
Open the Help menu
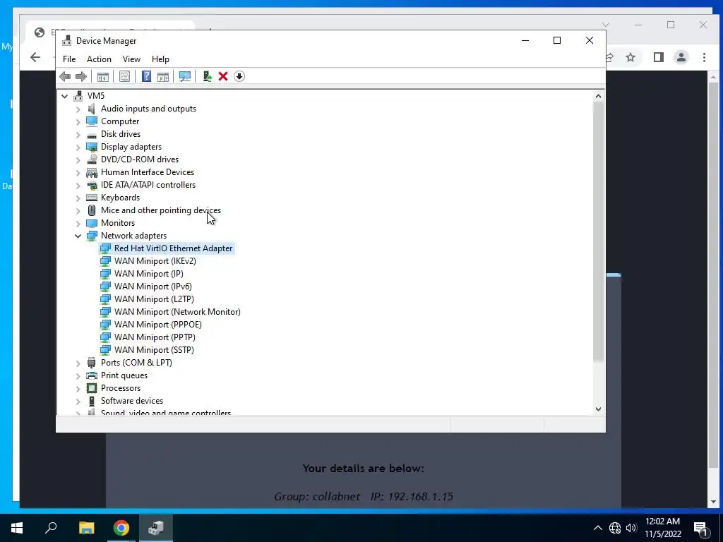coord(160,59)
